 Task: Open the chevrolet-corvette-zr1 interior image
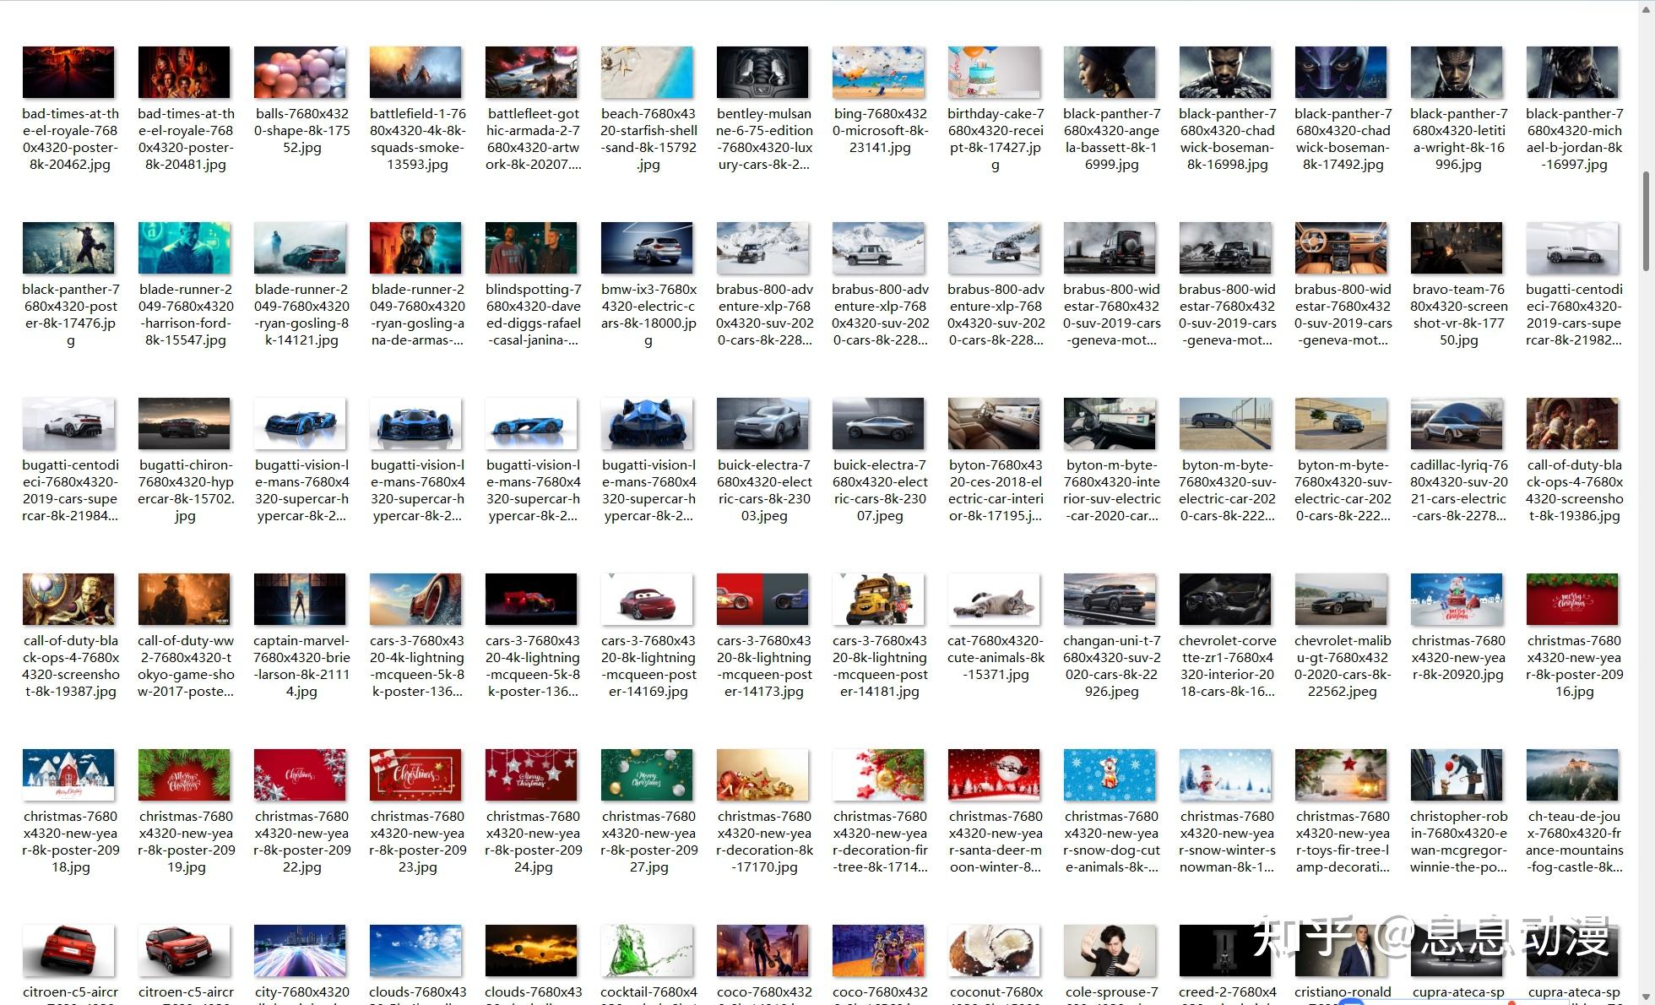(x=1225, y=599)
